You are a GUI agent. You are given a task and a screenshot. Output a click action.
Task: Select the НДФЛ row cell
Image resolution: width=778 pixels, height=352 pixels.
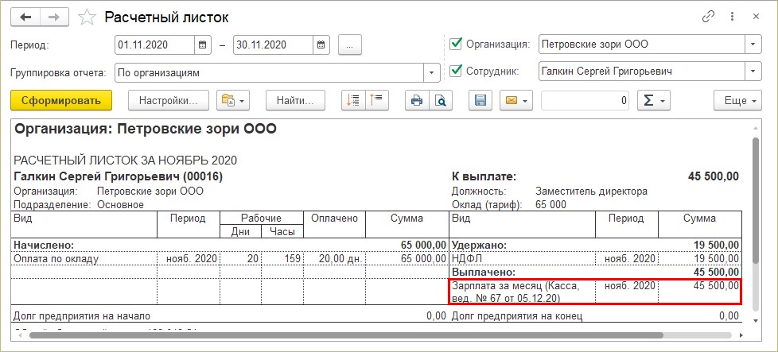click(x=522, y=258)
